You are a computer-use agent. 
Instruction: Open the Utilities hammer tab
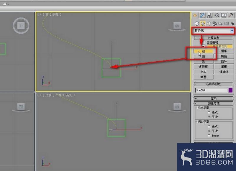(x=231, y=15)
